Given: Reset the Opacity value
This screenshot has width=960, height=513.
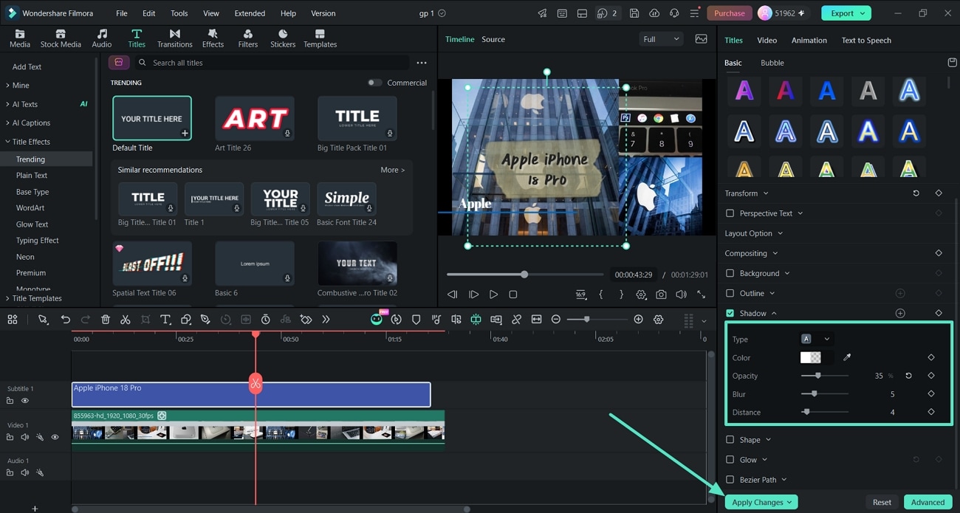Looking at the screenshot, I should pos(908,376).
